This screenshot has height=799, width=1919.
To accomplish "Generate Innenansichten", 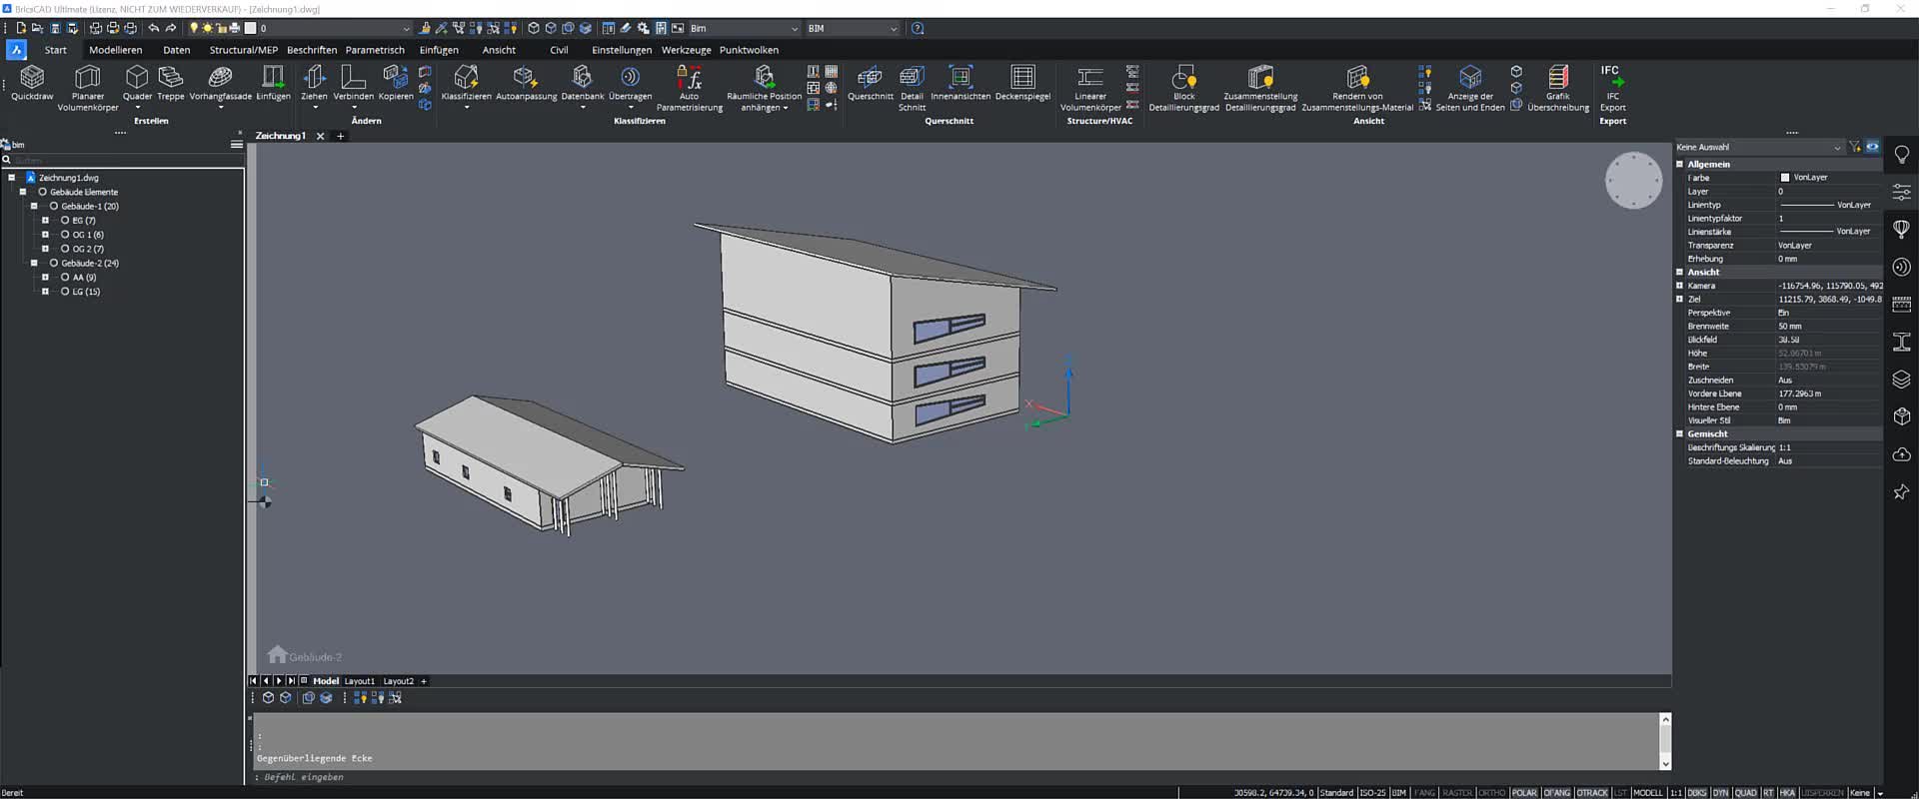I will tap(959, 84).
